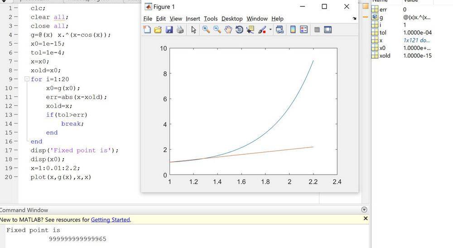453x248 pixels.
Task: Save the figure using the floppy icon
Action: [169, 30]
